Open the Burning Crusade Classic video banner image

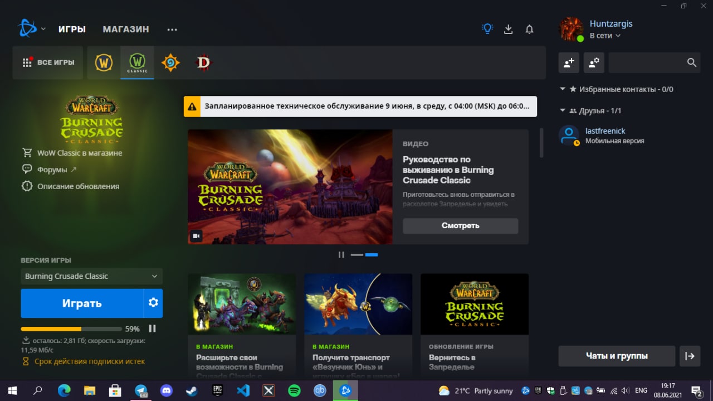point(290,187)
